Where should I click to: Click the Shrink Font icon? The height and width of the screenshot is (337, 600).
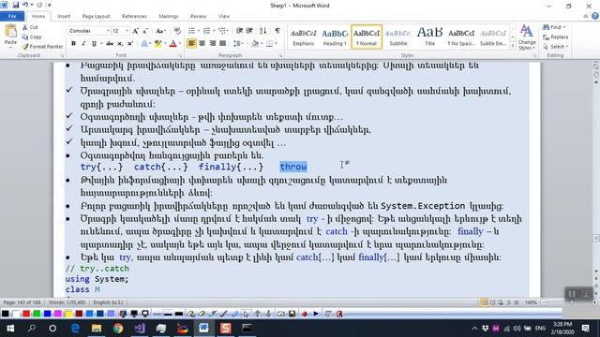pyautogui.click(x=145, y=31)
